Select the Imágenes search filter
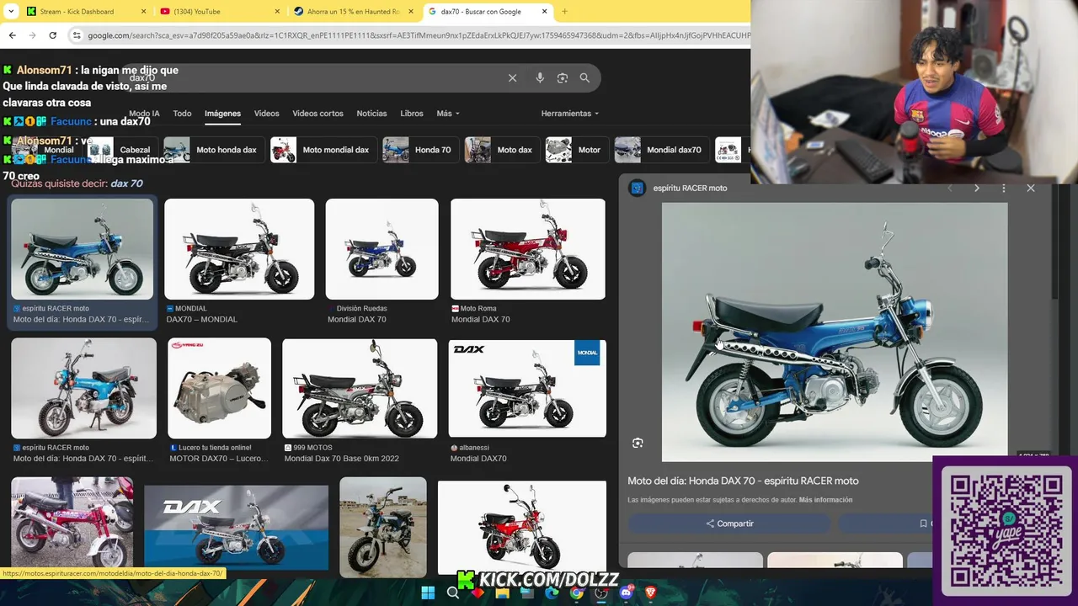 coord(222,114)
